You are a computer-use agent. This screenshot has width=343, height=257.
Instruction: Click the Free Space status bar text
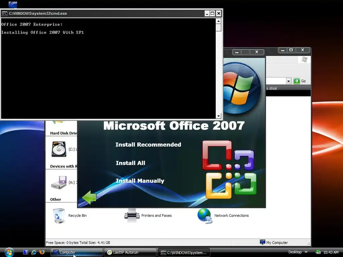tap(78, 243)
